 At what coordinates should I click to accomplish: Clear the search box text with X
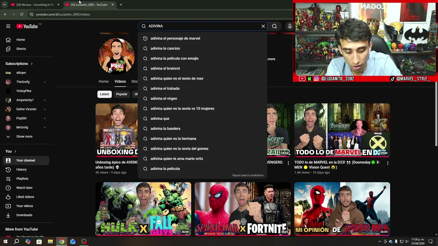pos(263,26)
